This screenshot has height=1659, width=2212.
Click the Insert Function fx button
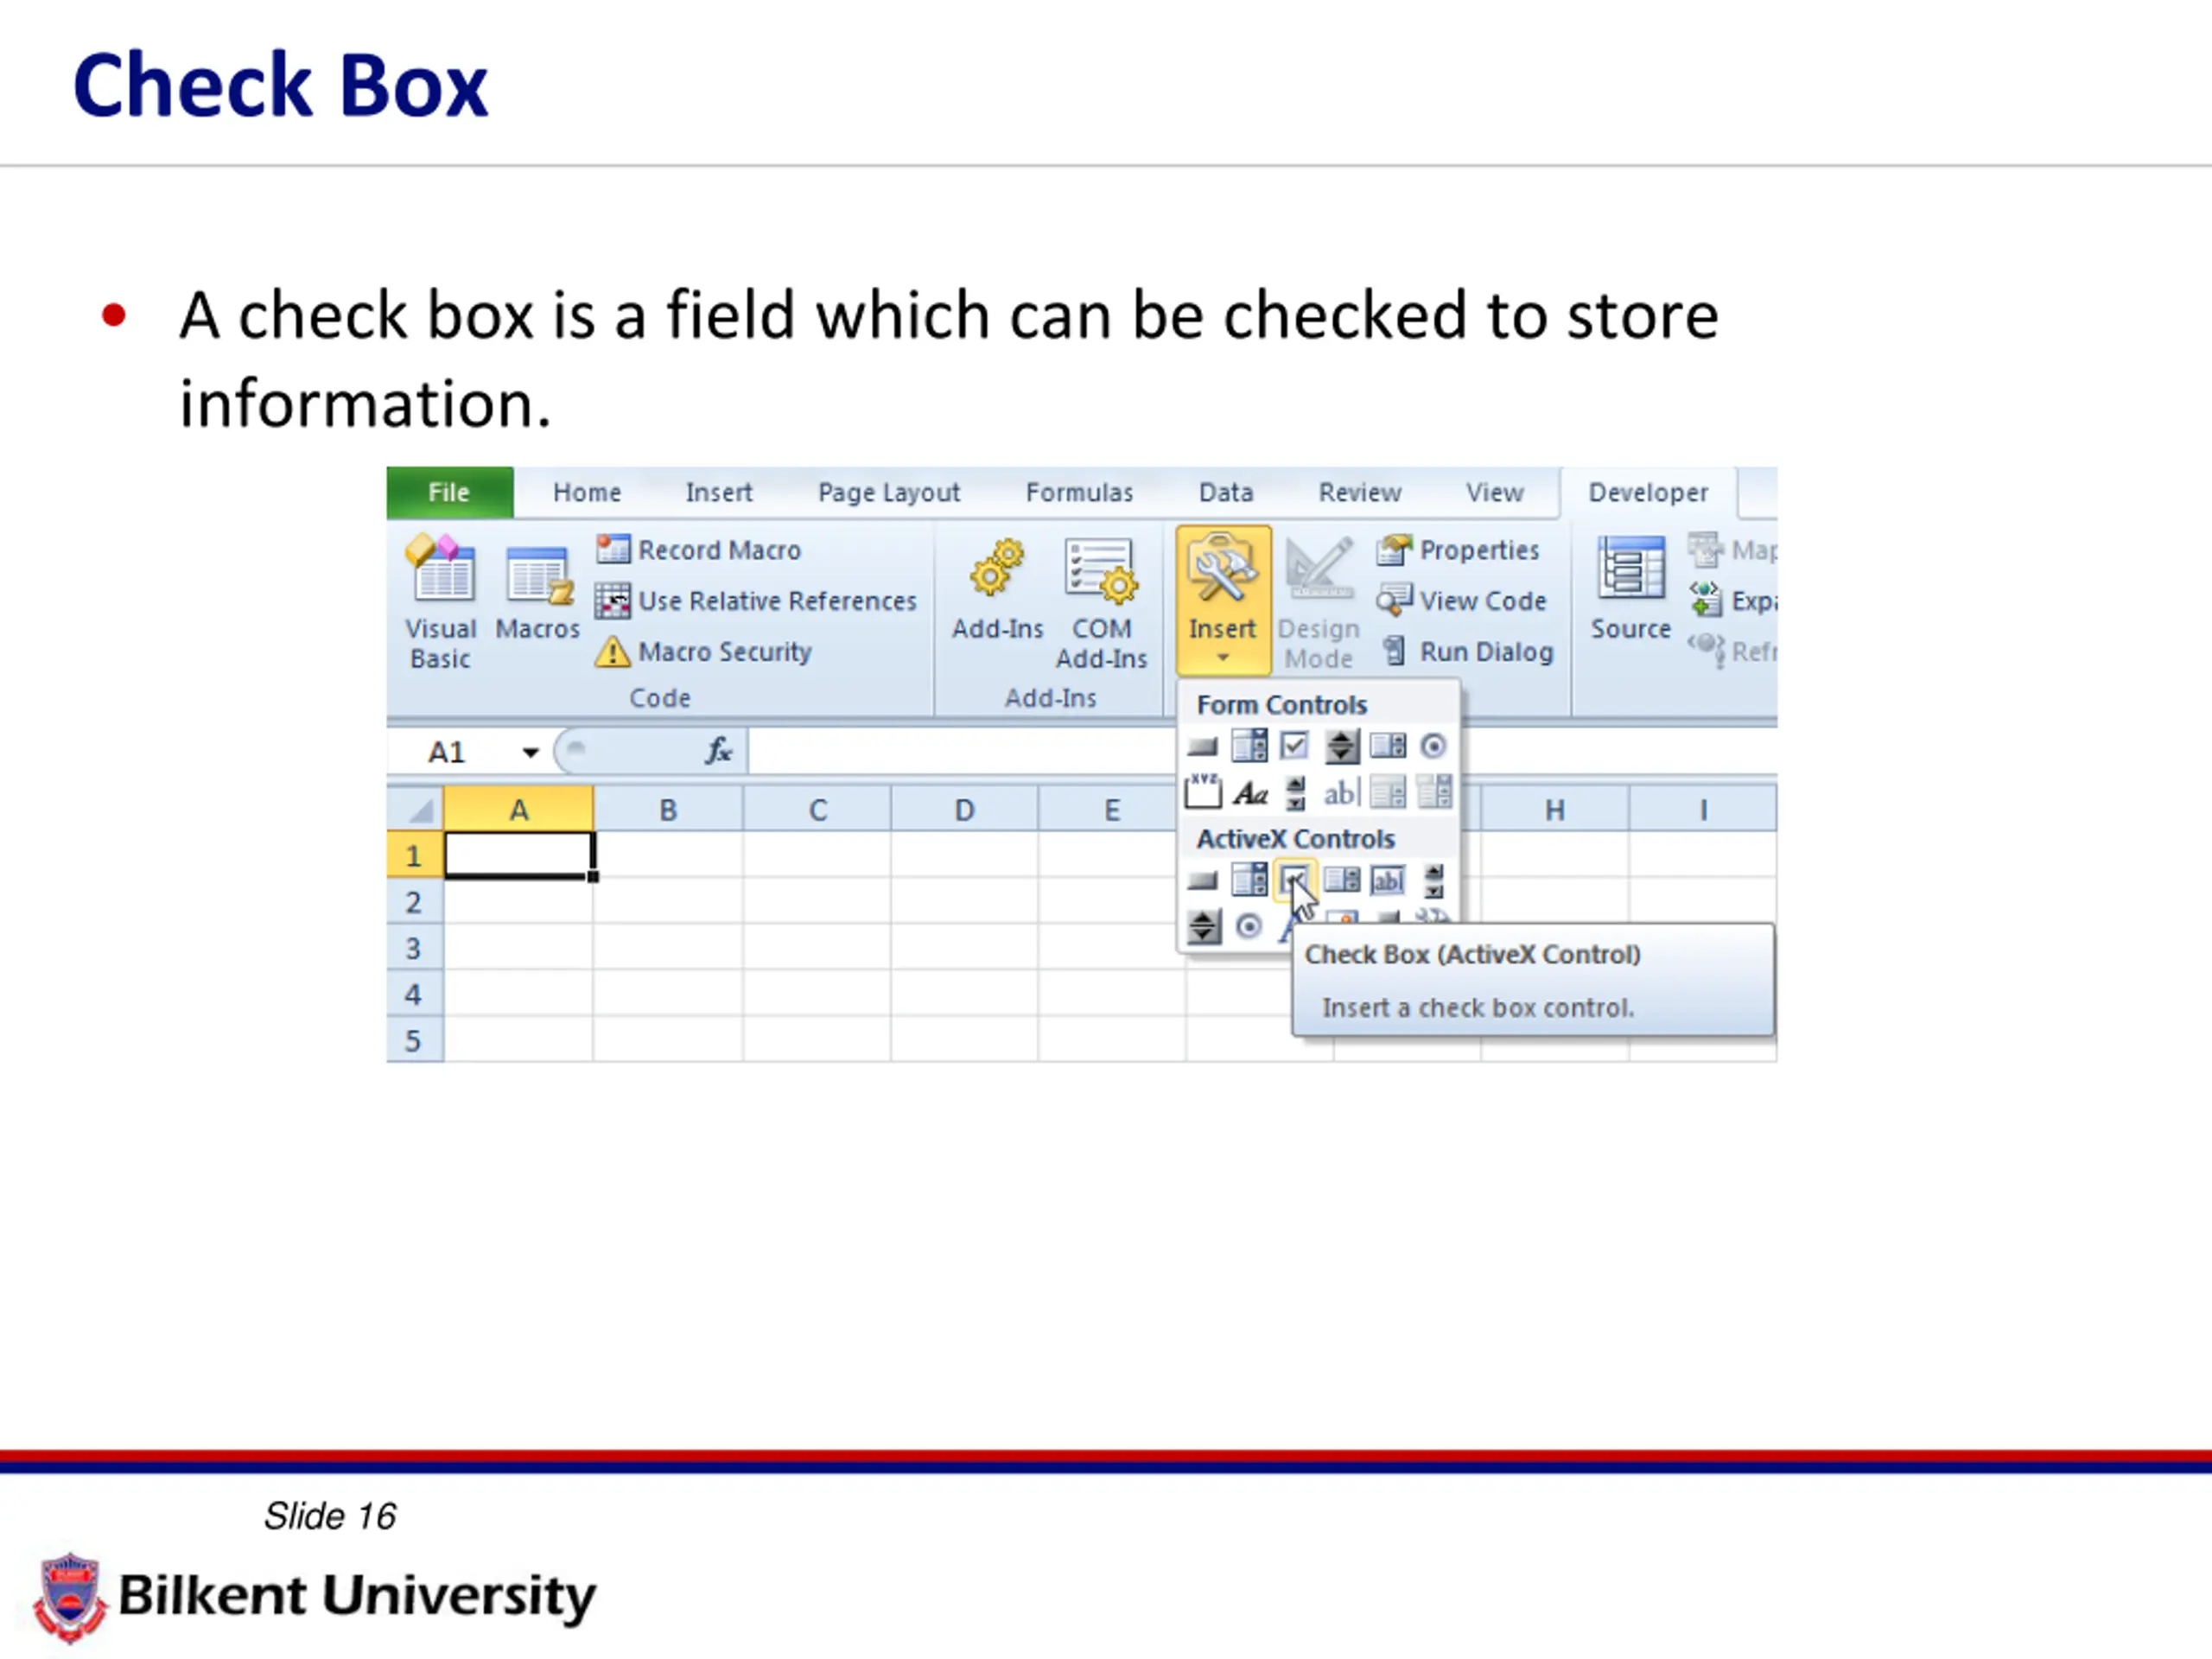point(718,750)
